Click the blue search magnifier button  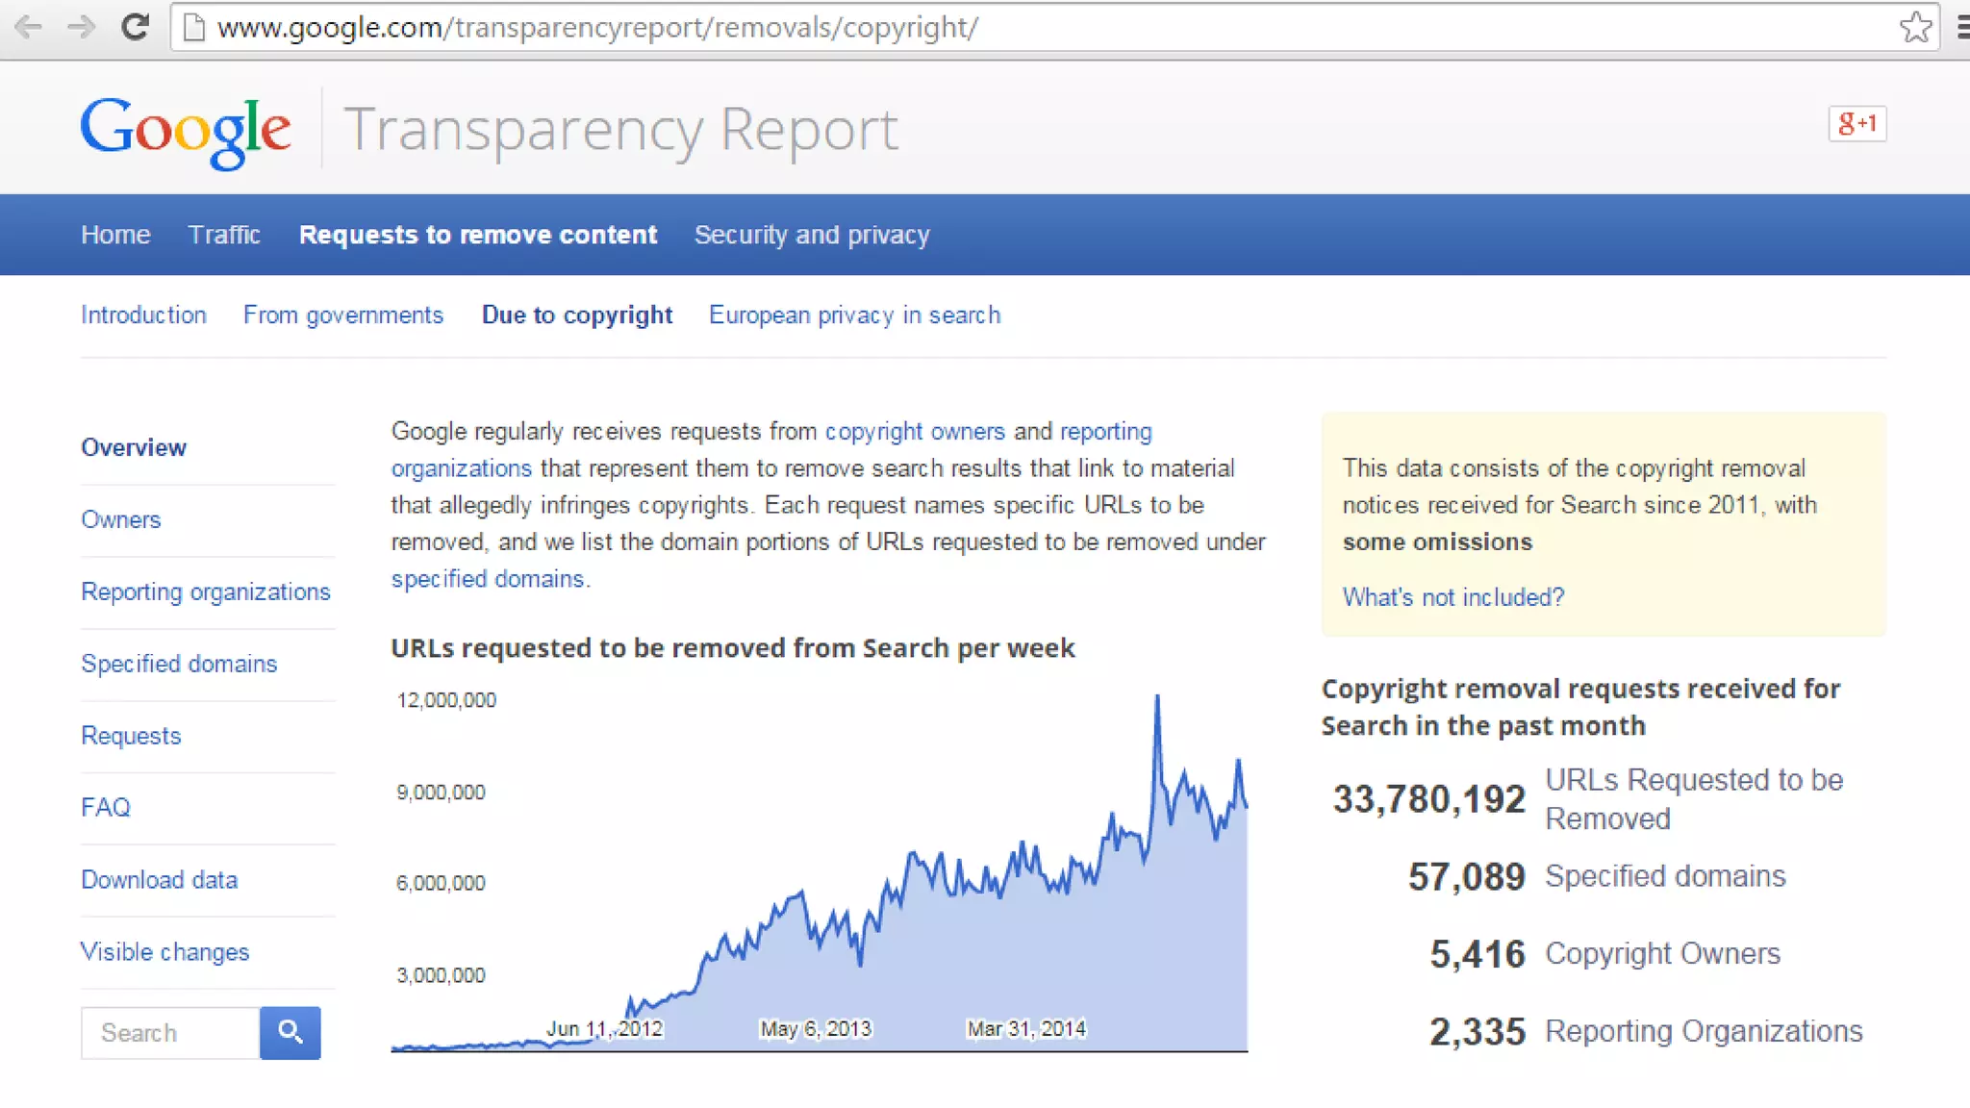(290, 1032)
